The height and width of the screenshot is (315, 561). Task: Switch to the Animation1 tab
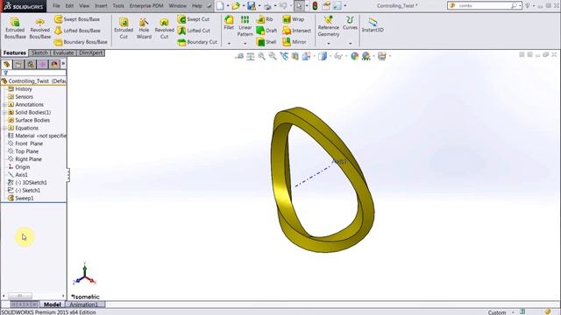coord(83,304)
